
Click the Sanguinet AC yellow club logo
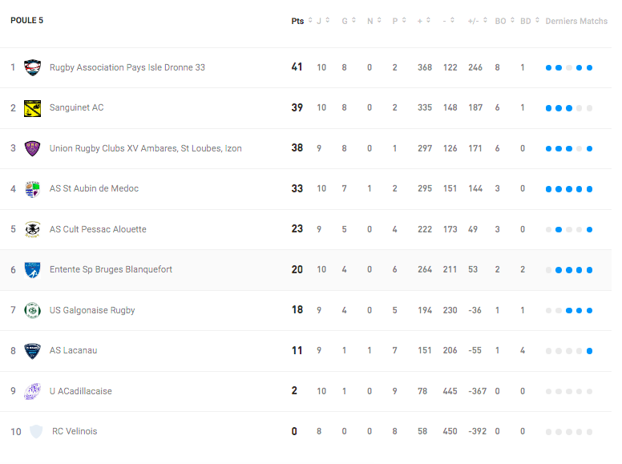33,108
